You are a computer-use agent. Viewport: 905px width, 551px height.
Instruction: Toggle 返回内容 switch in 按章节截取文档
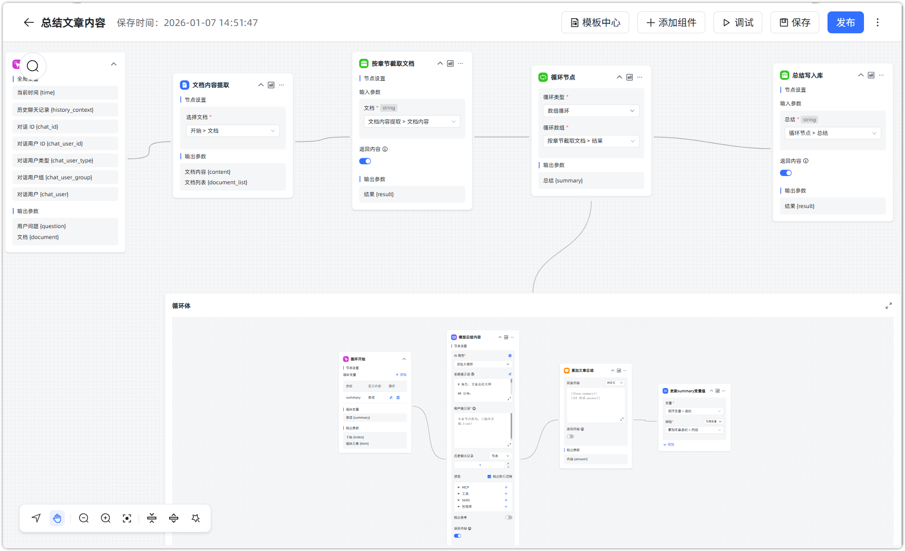pos(365,161)
